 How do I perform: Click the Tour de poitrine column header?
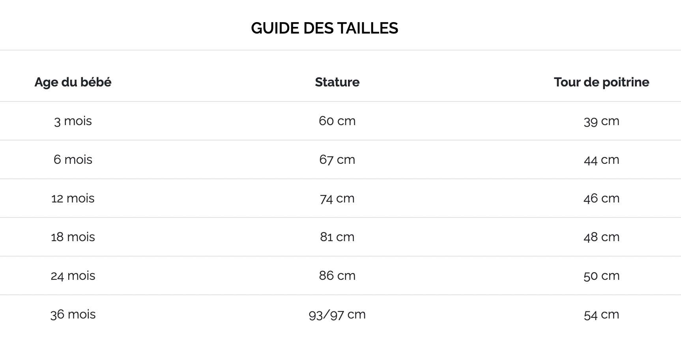(601, 82)
